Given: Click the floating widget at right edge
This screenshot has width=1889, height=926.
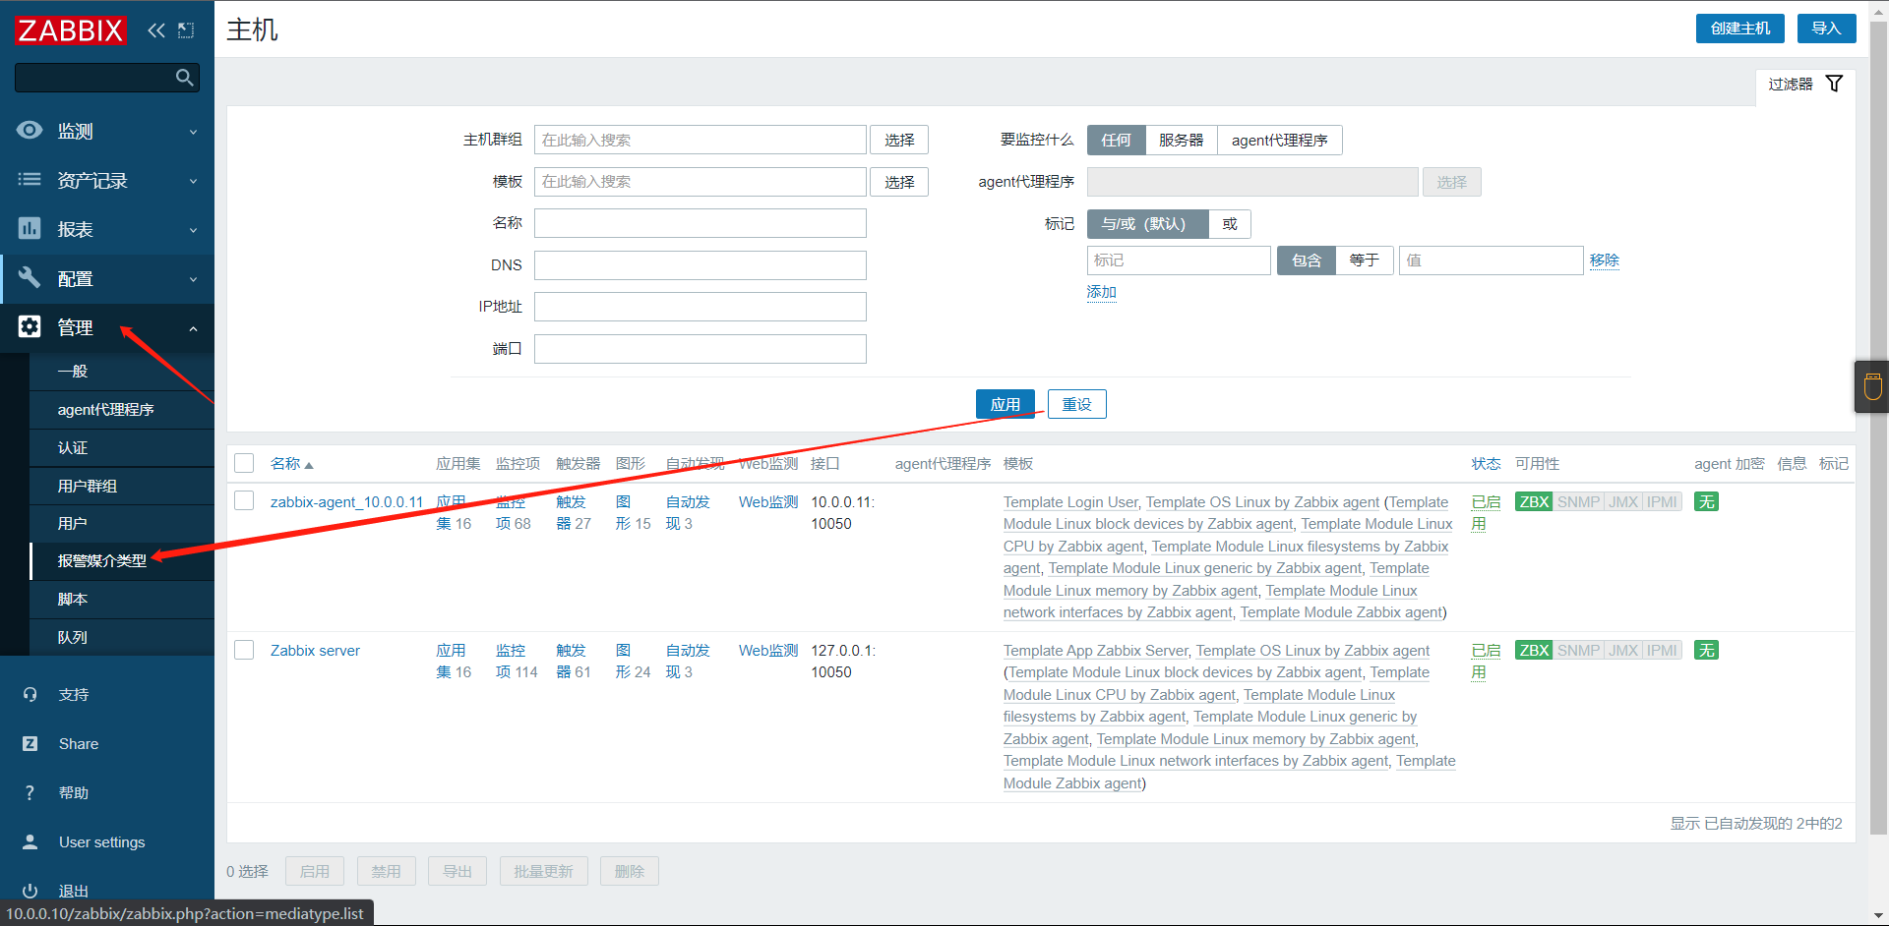Looking at the screenshot, I should pos(1871,386).
